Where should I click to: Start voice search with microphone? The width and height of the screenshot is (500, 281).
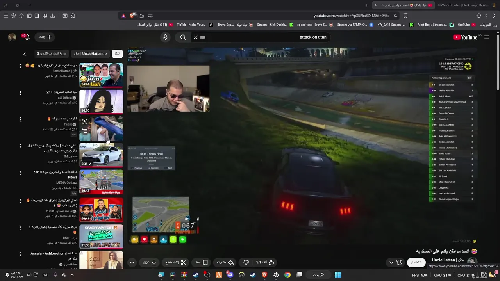tap(165, 37)
